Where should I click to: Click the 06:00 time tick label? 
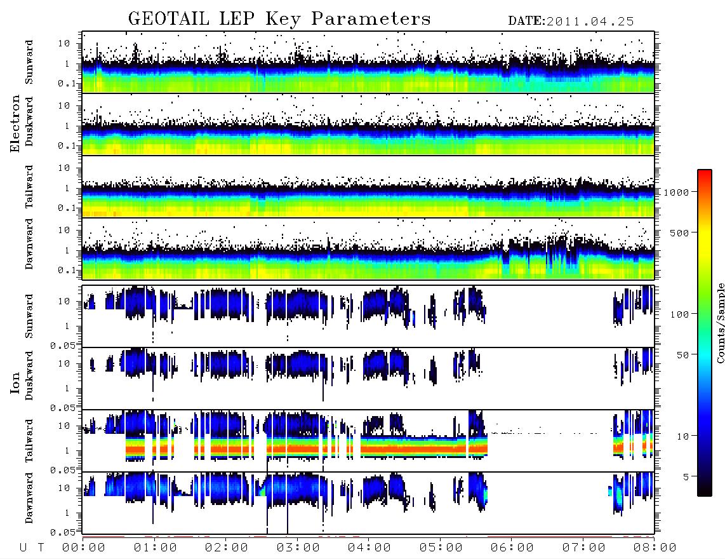[512, 548]
